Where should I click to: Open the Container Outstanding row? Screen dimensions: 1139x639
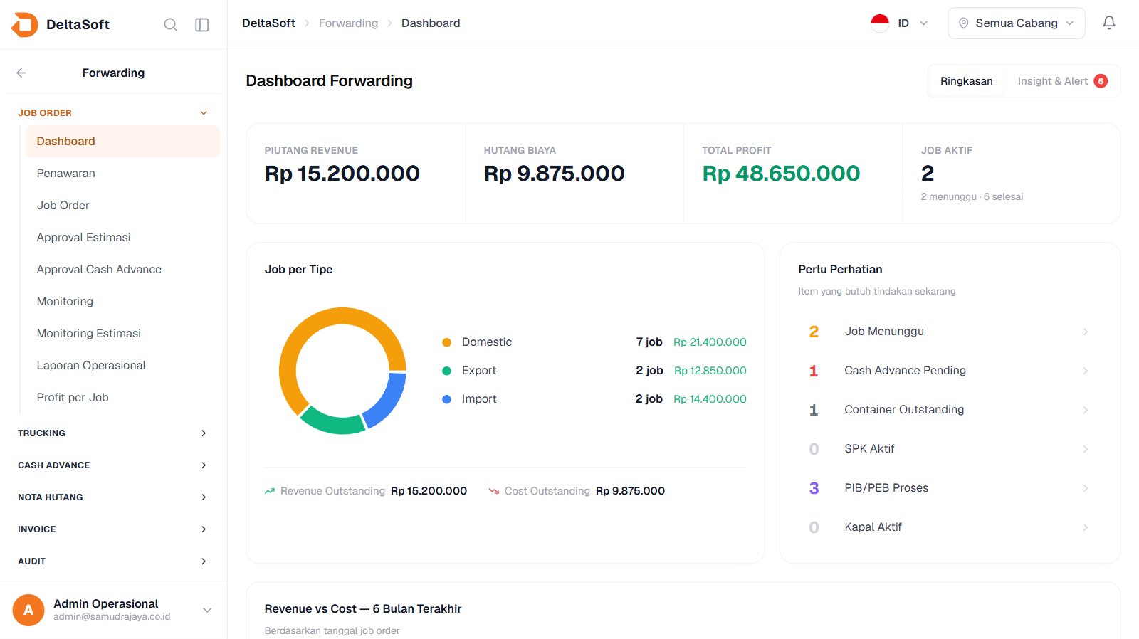[950, 410]
